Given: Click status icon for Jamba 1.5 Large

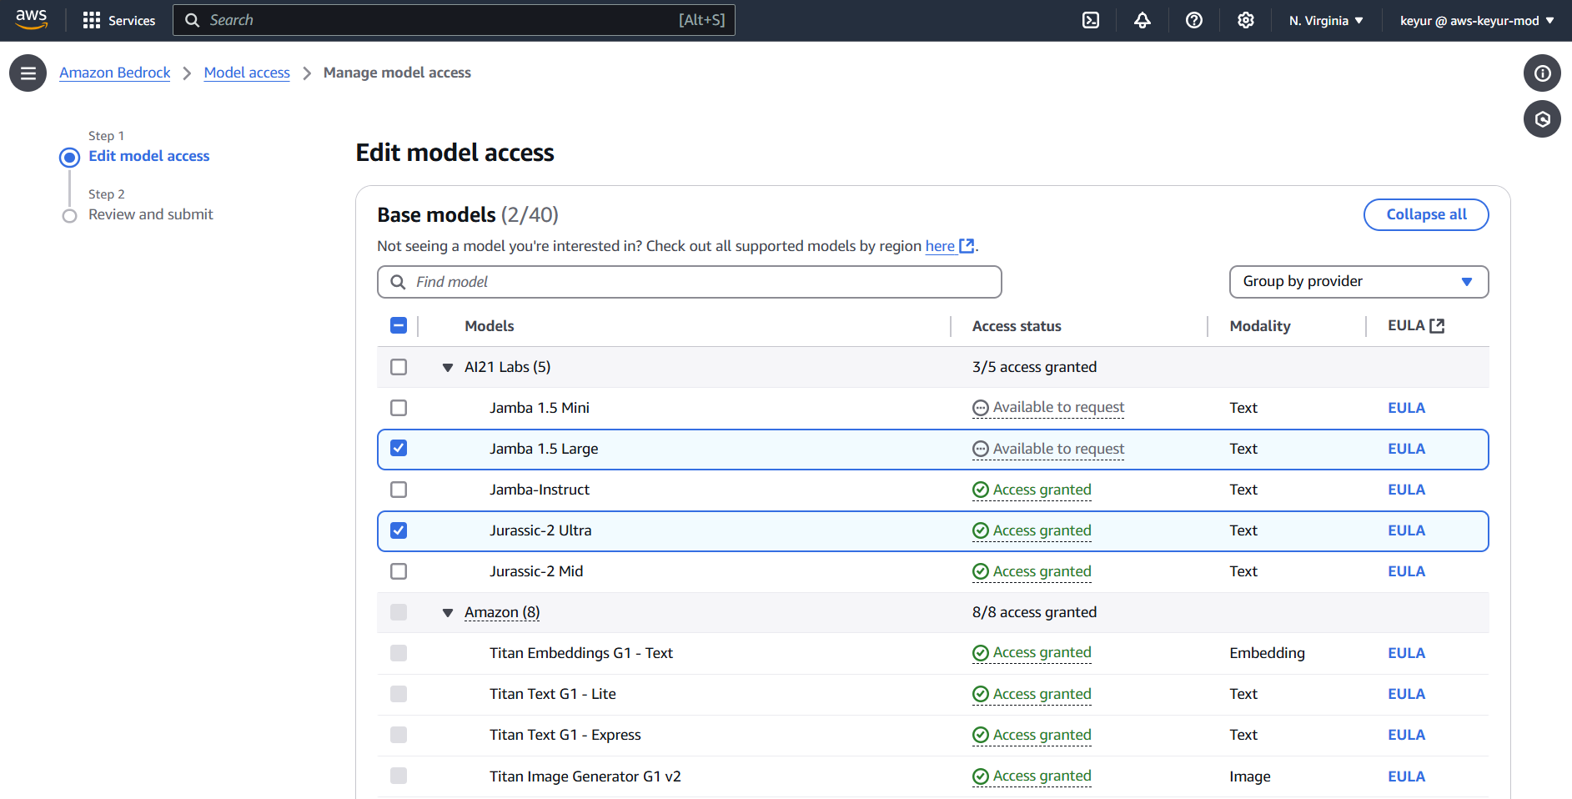Looking at the screenshot, I should click(x=981, y=449).
